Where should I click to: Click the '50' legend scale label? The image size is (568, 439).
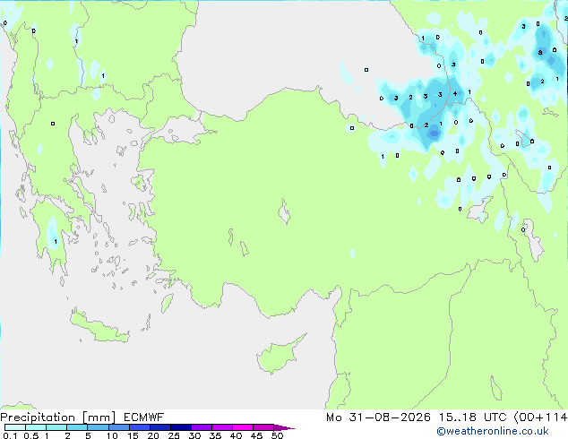(x=277, y=435)
